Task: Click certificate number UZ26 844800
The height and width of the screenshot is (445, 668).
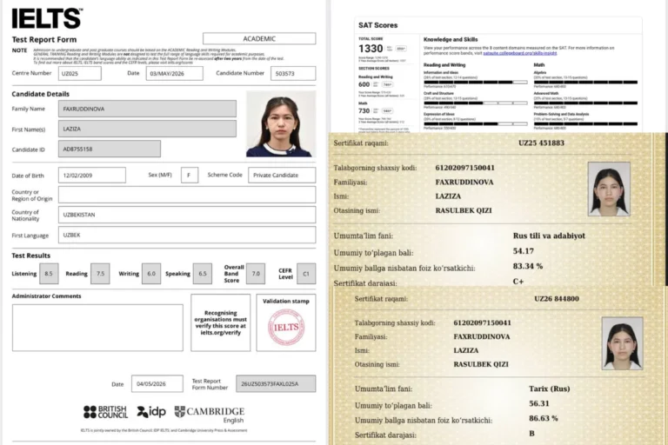Action: coord(557,298)
